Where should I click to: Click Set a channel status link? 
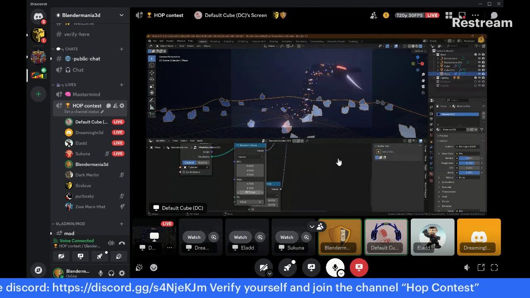(84, 112)
